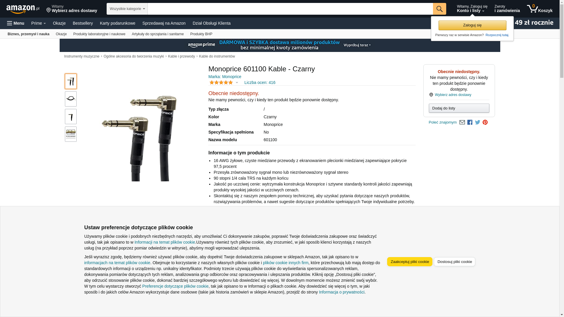
Task: Expand the Wszystkie kategorie search dropdown
Action: click(127, 9)
